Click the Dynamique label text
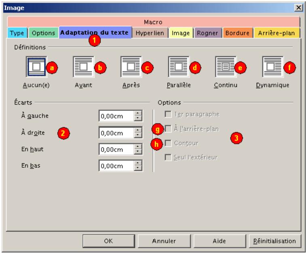 (x=272, y=85)
